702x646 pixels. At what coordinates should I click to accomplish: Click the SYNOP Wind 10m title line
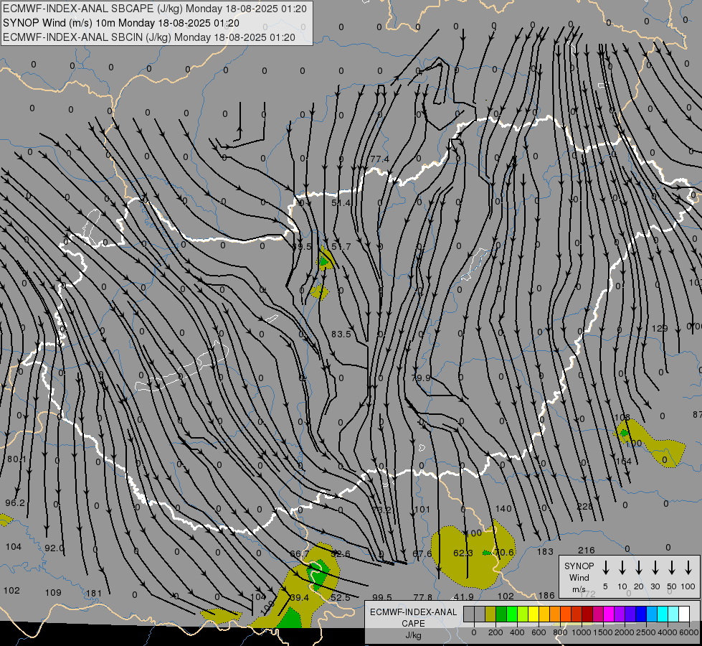121,23
